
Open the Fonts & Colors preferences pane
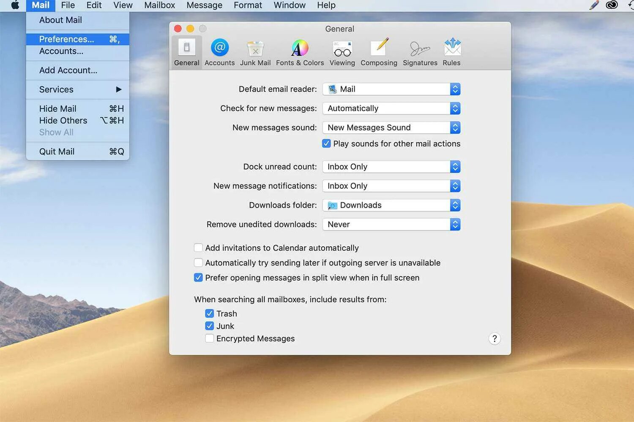(x=300, y=52)
